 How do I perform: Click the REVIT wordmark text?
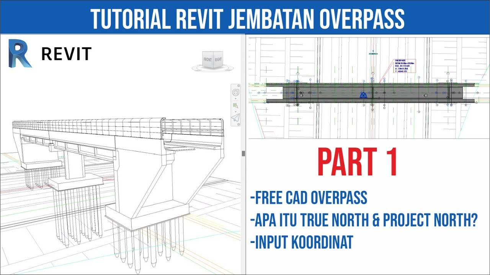click(67, 54)
